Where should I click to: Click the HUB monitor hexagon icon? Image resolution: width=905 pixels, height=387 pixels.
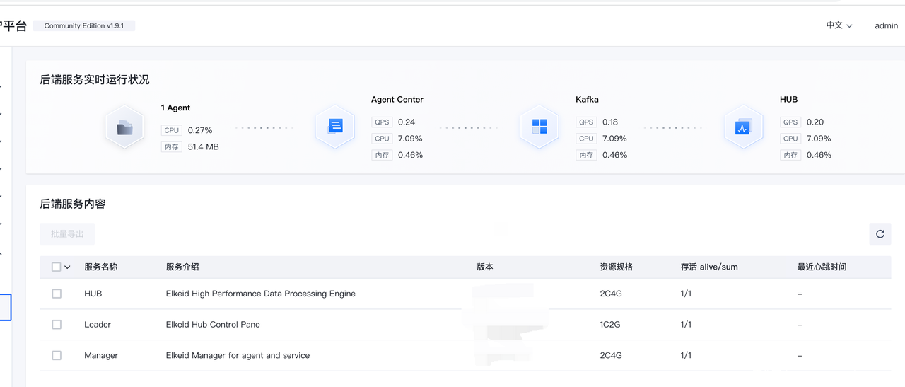pos(742,127)
